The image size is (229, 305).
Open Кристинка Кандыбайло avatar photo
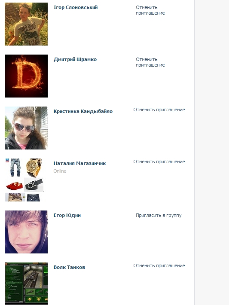click(26, 128)
